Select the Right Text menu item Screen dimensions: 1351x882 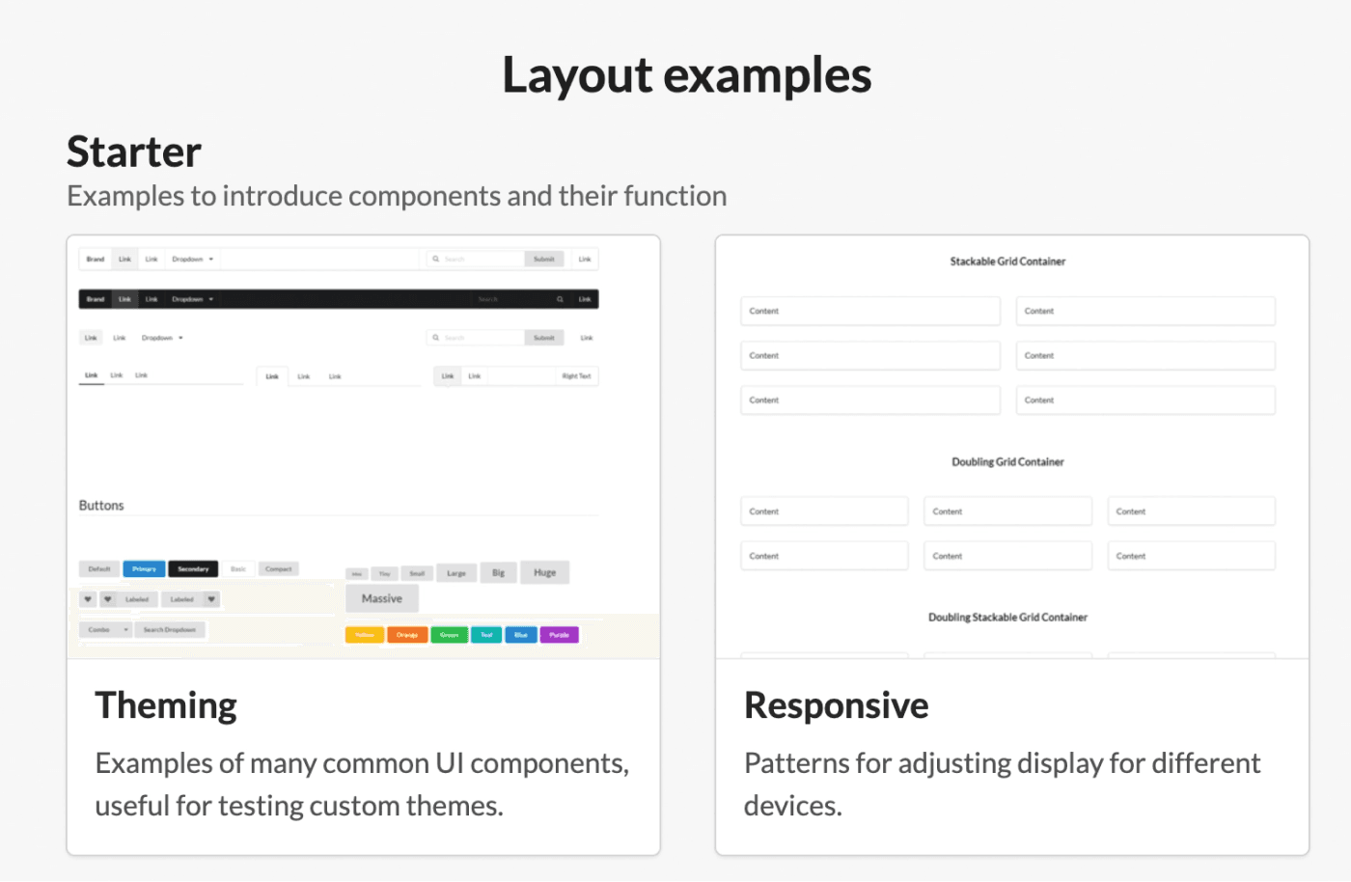tap(576, 376)
